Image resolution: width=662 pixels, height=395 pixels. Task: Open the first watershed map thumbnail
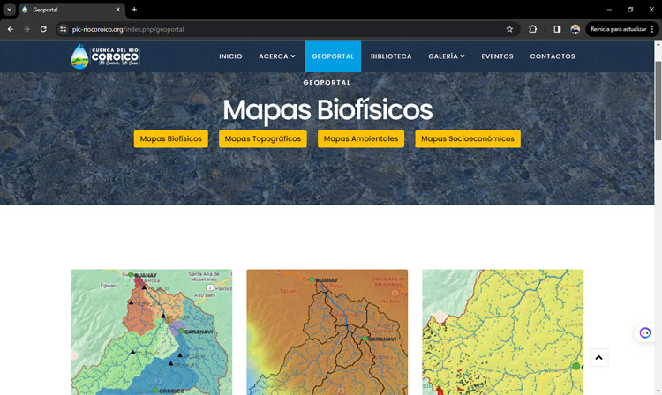pos(152,332)
